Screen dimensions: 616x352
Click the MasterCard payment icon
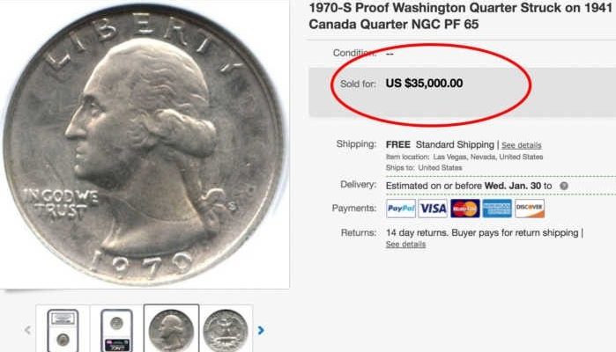pos(465,209)
